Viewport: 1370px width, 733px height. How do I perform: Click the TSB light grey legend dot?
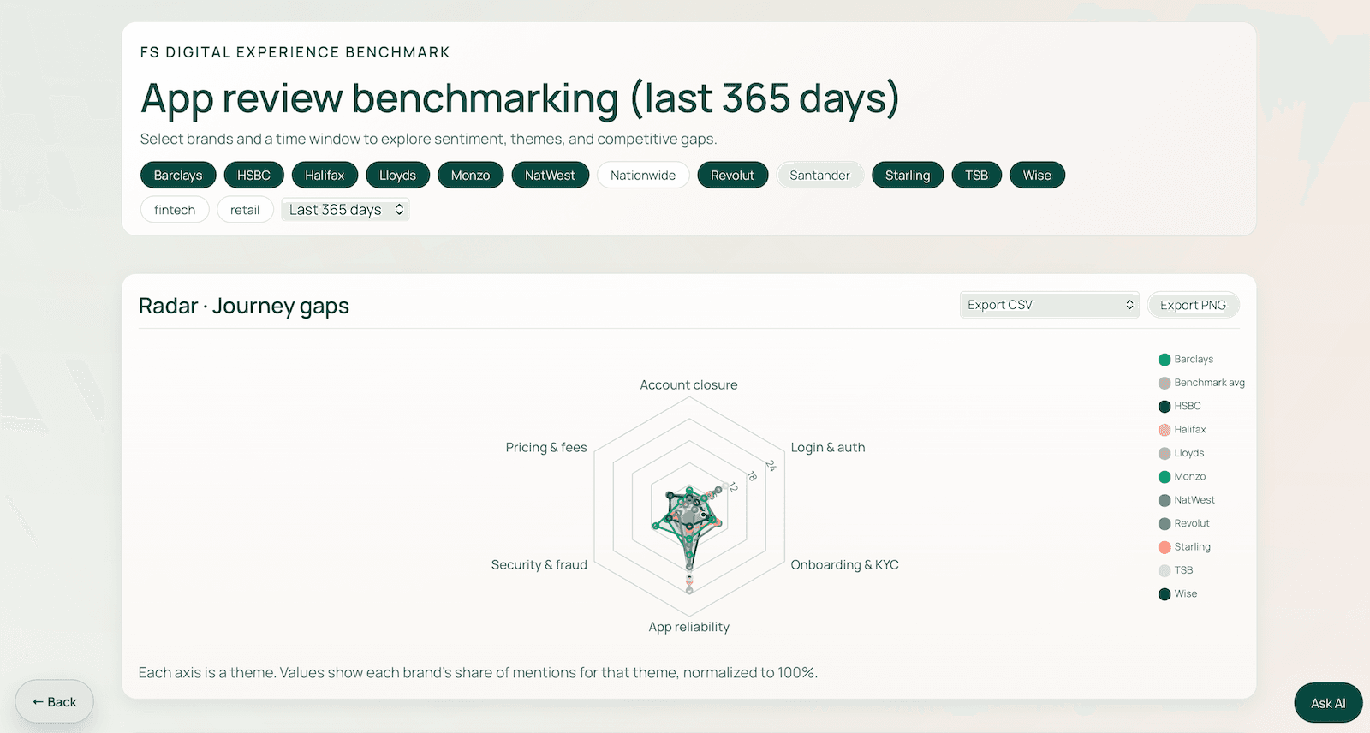coord(1164,570)
